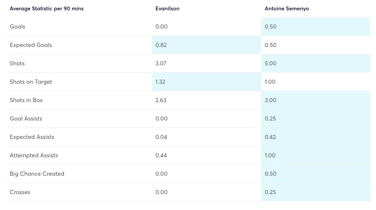Select the Evanilson column header

pyautogui.click(x=167, y=8)
